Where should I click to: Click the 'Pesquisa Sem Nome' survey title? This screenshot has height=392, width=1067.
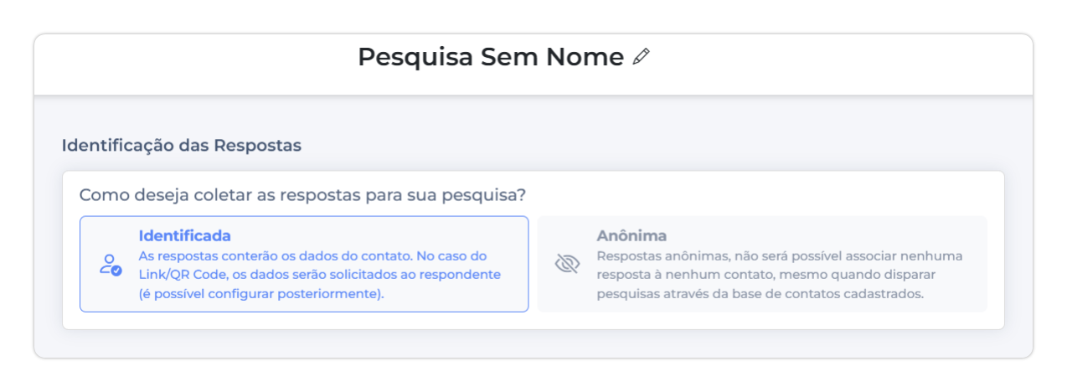(490, 57)
